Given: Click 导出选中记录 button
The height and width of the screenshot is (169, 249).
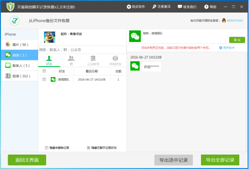Looking at the screenshot, I should tap(174, 160).
